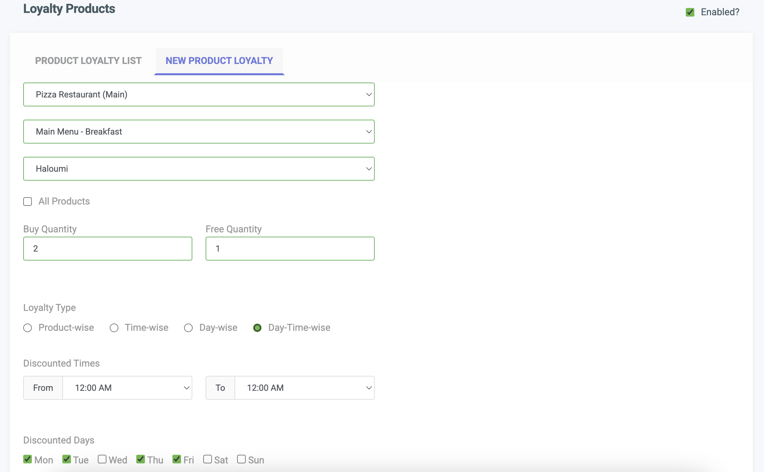764x472 pixels.
Task: Select the Product-wise loyalty type
Action: [x=28, y=328]
